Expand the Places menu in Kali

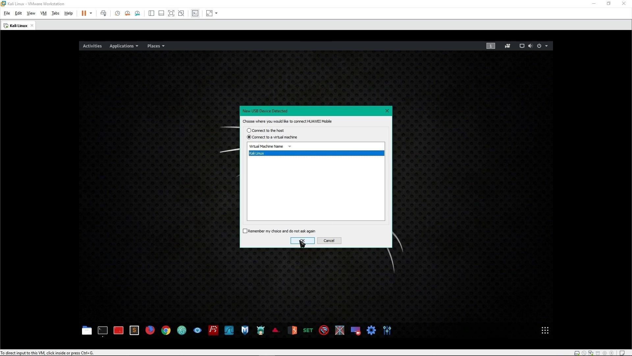tap(156, 46)
